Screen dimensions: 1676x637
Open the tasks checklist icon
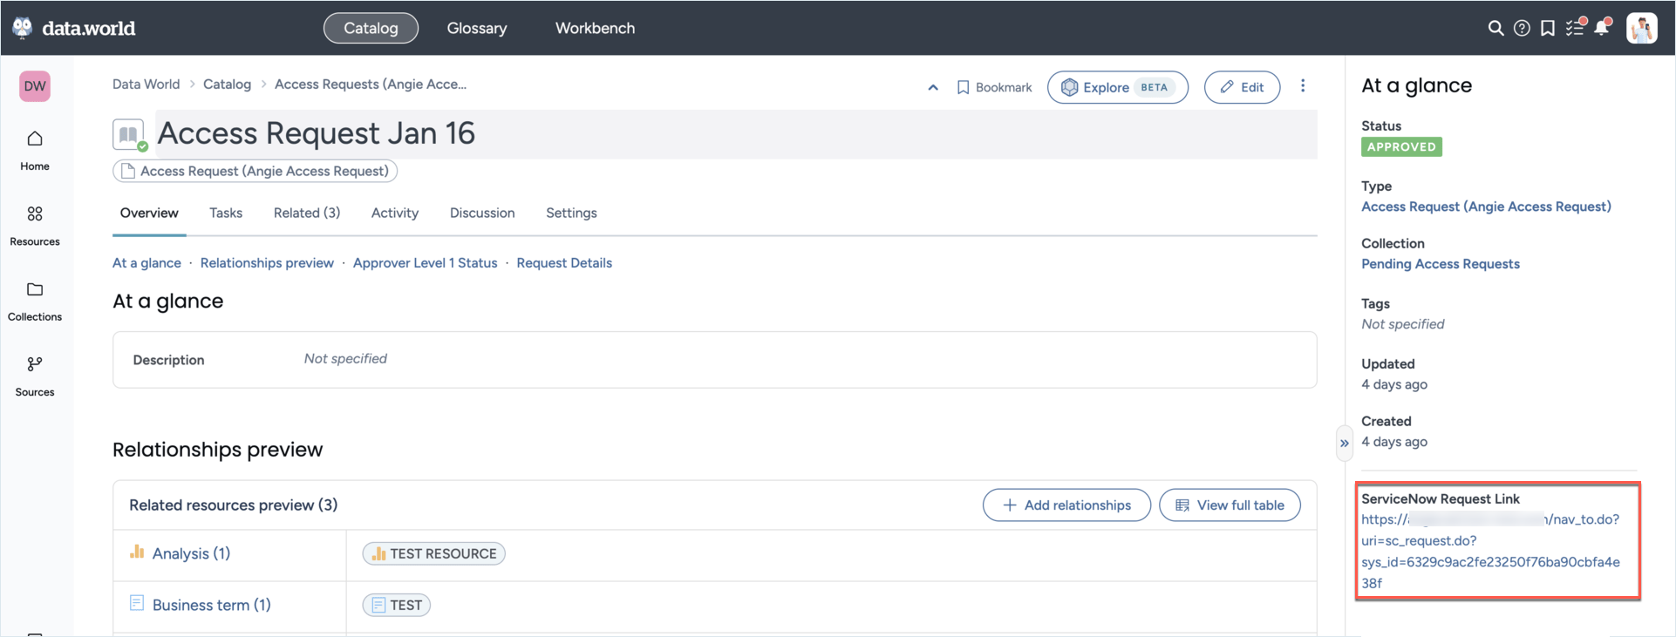1574,28
